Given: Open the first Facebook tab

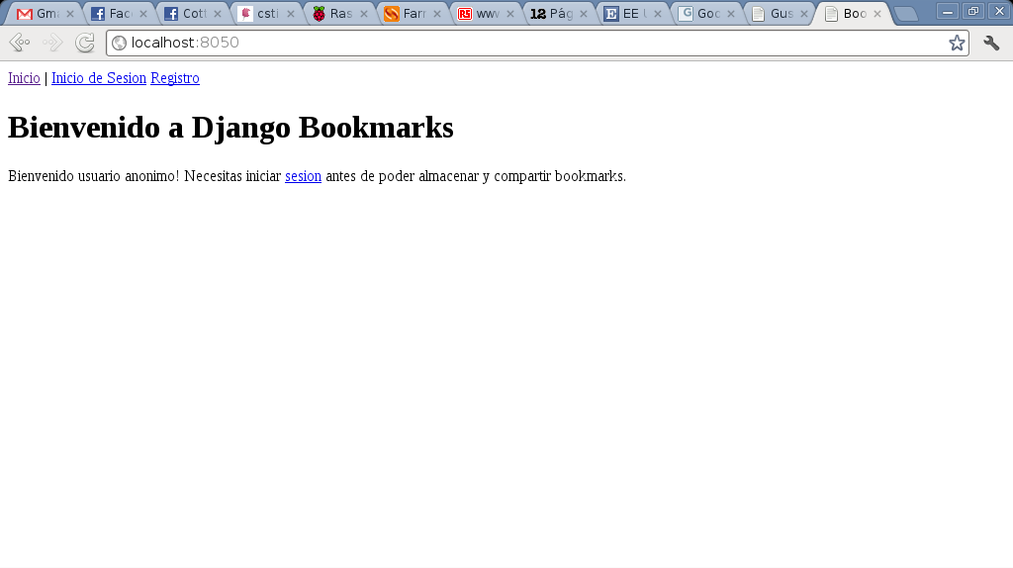Looking at the screenshot, I should (x=112, y=14).
